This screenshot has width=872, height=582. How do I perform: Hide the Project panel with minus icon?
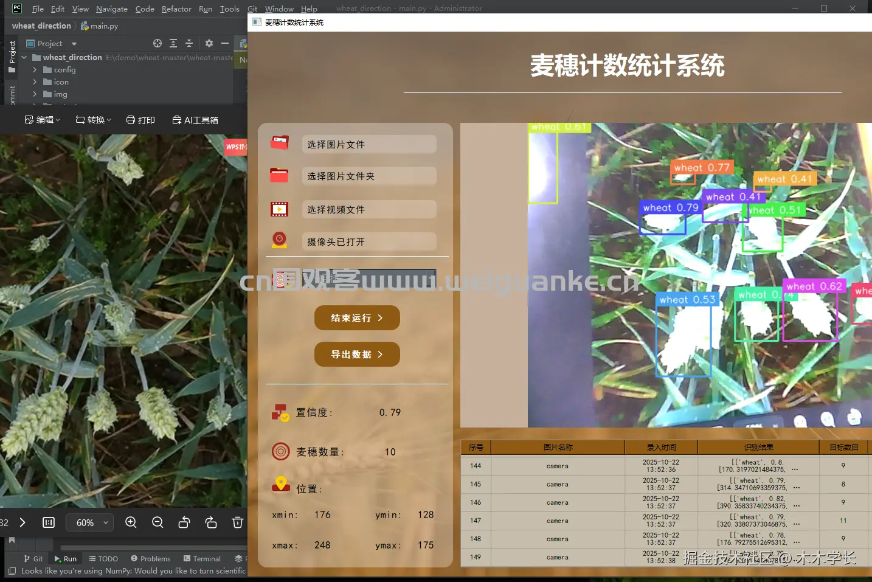point(225,43)
